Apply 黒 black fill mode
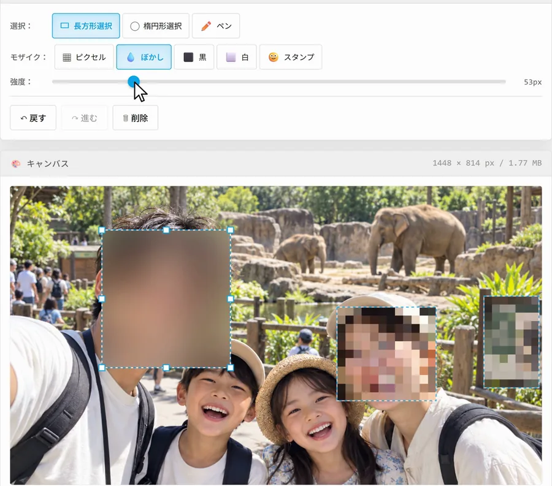Screen dimensions: 552x486 [194, 57]
